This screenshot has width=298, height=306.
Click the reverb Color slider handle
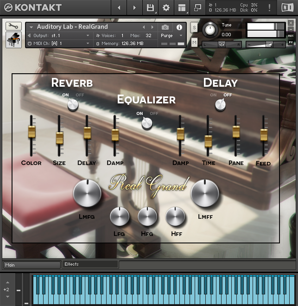32,132
